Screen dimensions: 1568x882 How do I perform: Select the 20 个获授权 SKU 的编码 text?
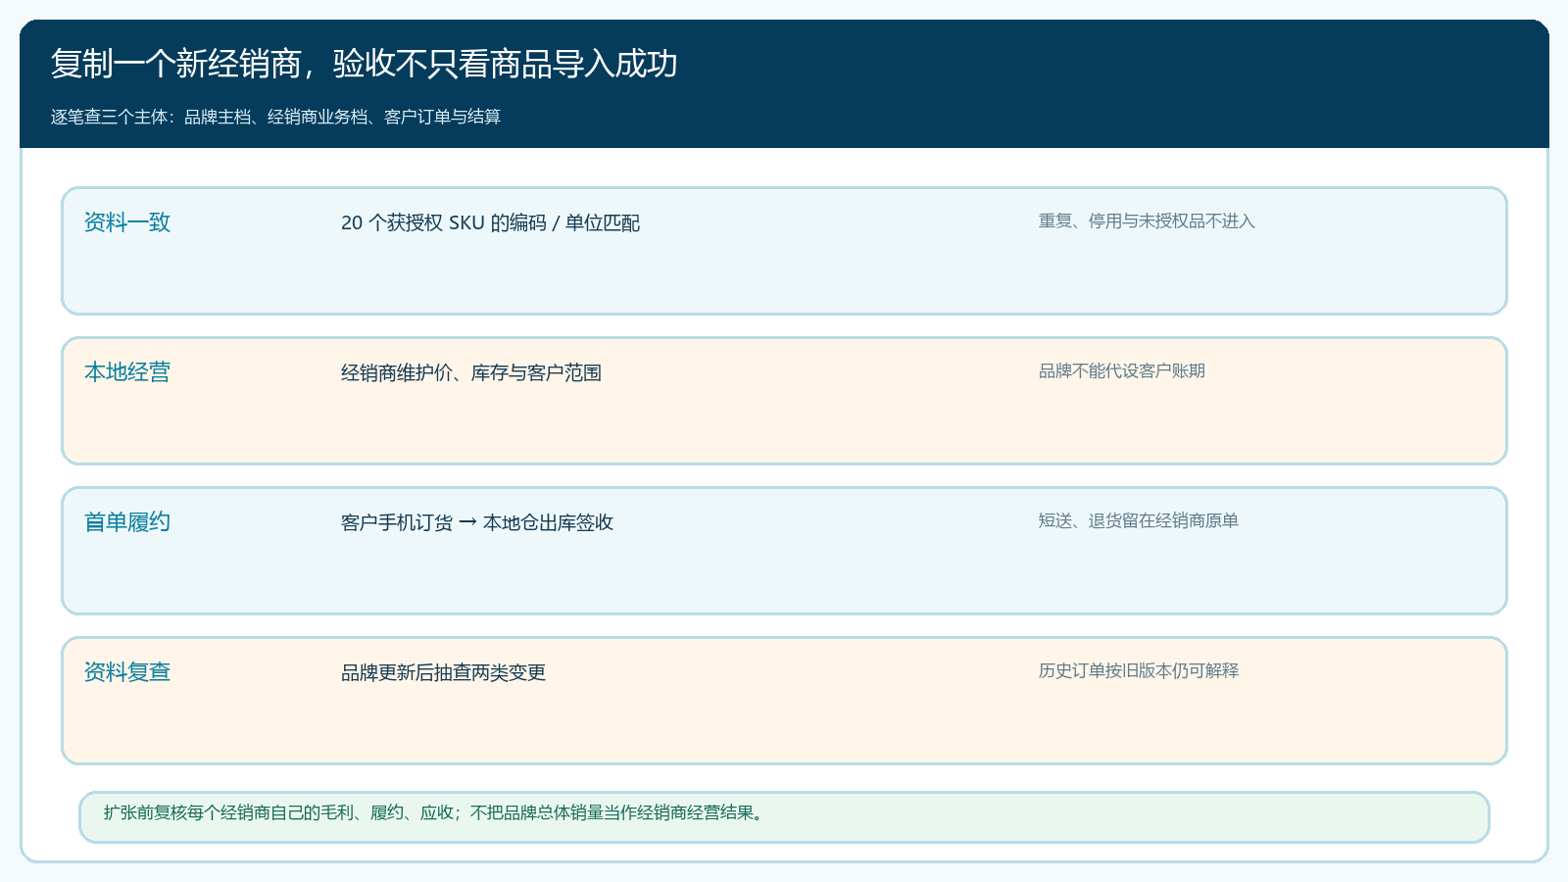(444, 222)
